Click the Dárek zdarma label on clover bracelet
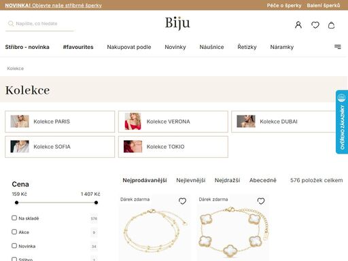The width and height of the screenshot is (348, 261). pos(213,199)
